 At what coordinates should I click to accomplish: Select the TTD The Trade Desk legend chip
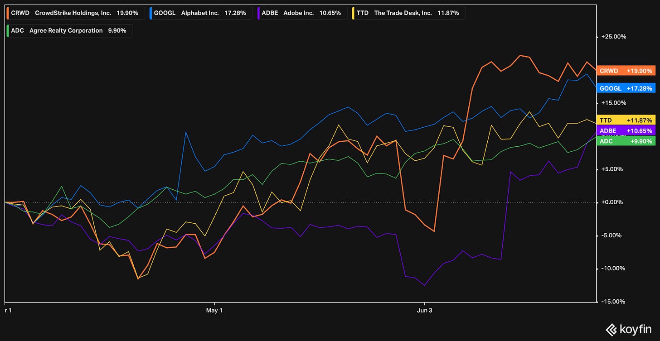pos(410,13)
